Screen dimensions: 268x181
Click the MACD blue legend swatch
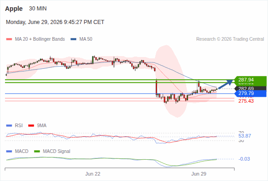9,152
